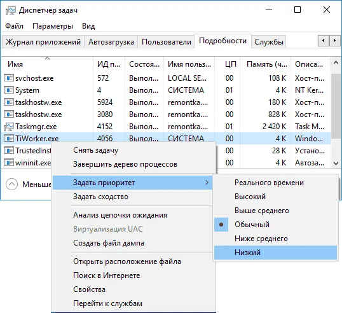Choose Завершить дерево процессов
This screenshot has width=342, height=313.
133,164
